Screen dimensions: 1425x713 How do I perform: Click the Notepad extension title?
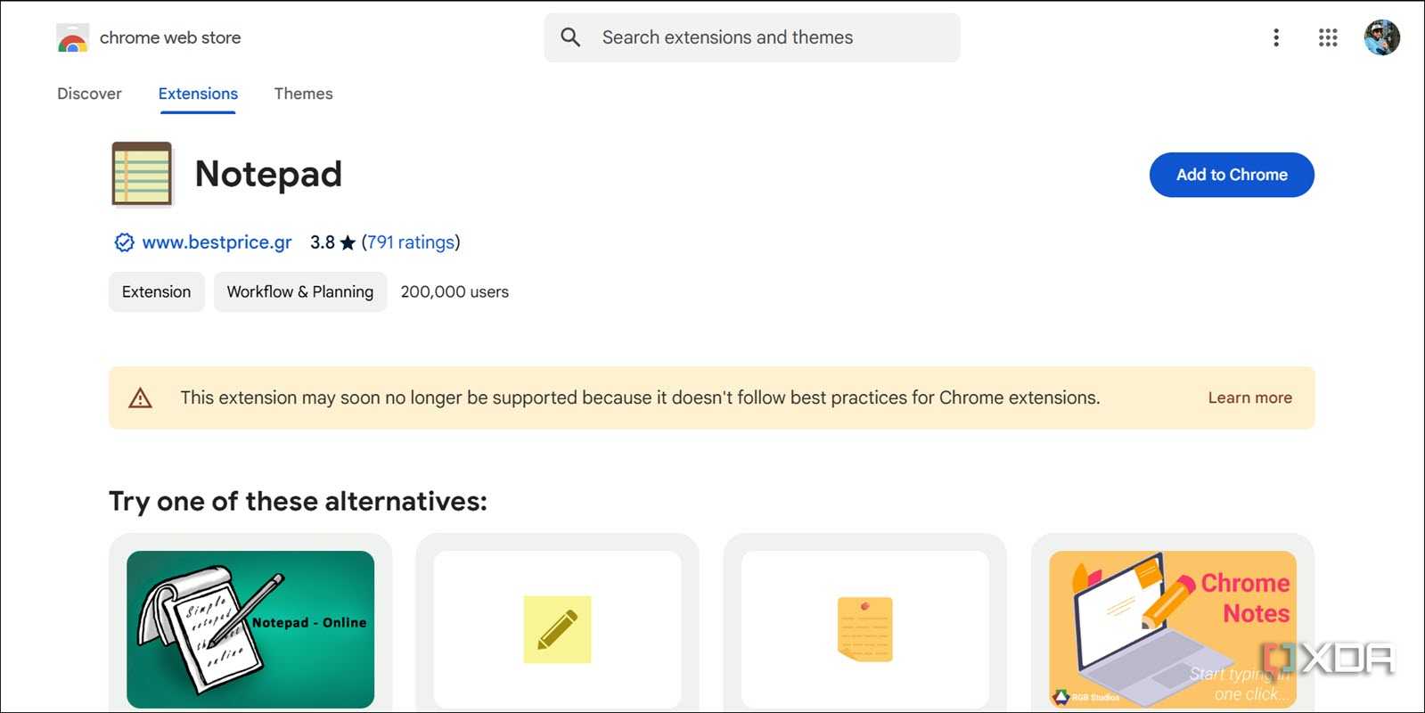coord(268,174)
